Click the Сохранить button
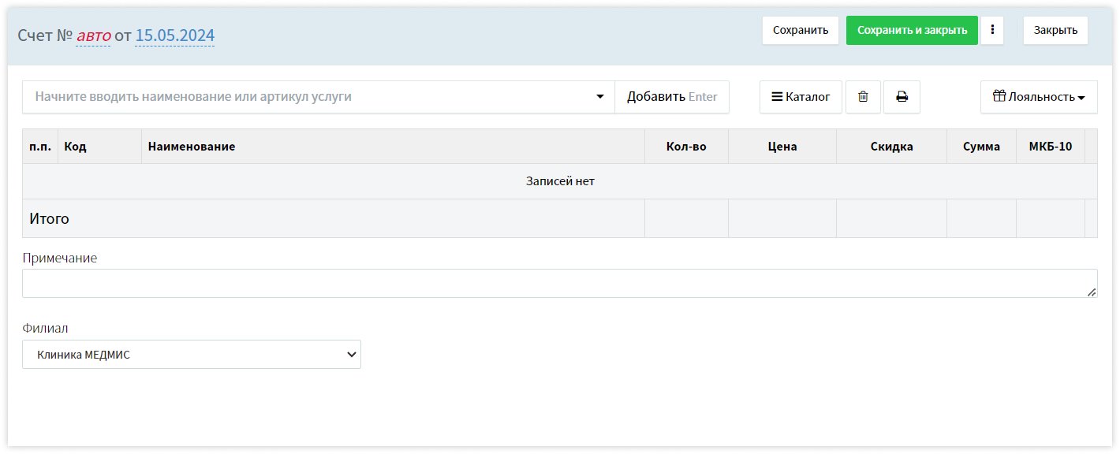 click(x=800, y=31)
